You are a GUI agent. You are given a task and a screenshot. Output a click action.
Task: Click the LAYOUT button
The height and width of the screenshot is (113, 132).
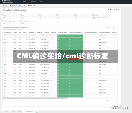(12, 6)
